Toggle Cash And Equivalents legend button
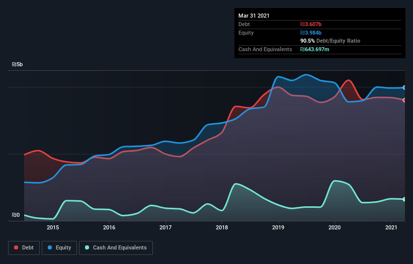The width and height of the screenshot is (413, 264). point(116,248)
